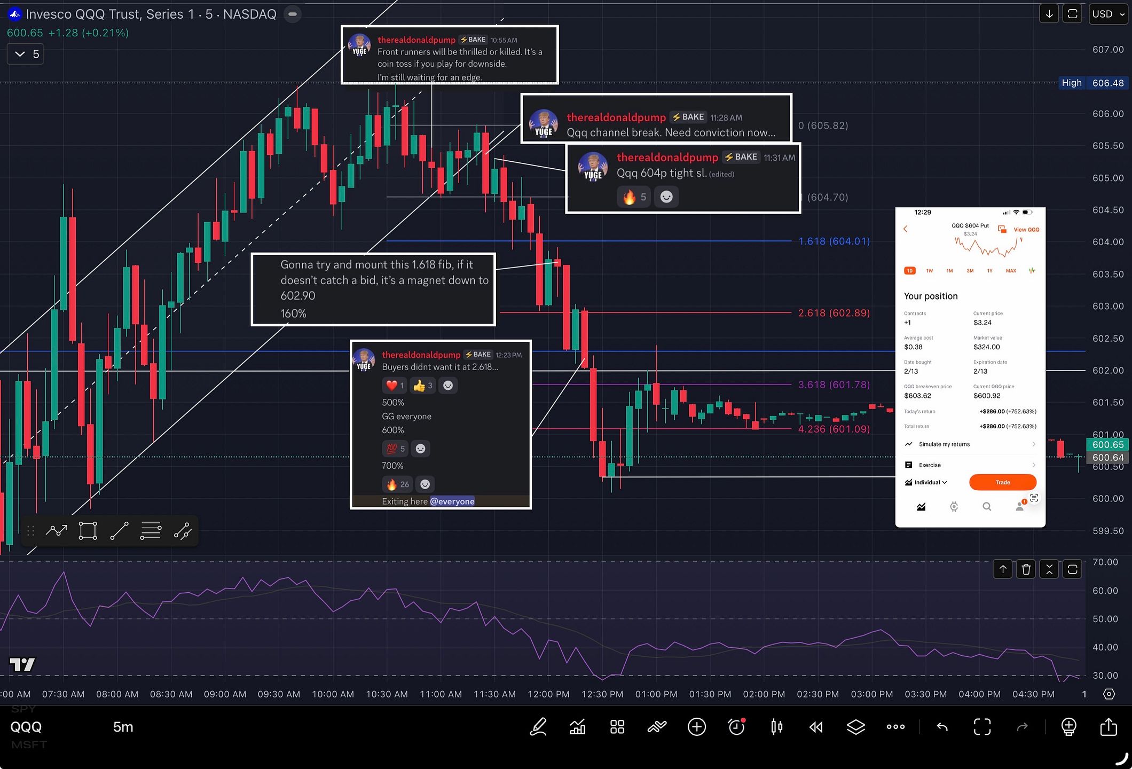Open the USD currency dropdown
Image resolution: width=1132 pixels, height=769 pixels.
click(1109, 14)
